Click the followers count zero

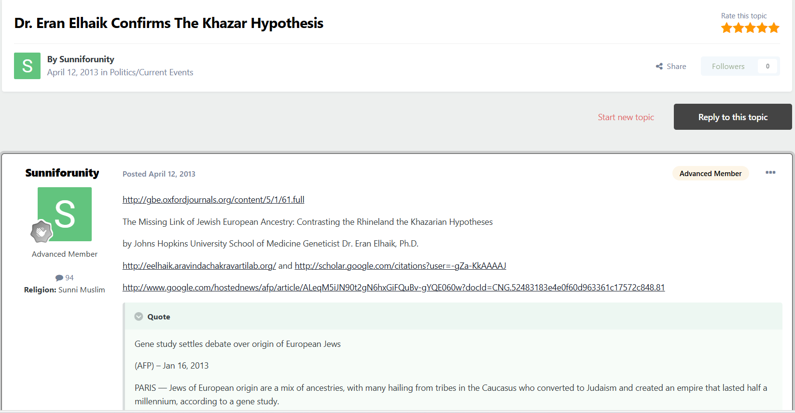767,67
